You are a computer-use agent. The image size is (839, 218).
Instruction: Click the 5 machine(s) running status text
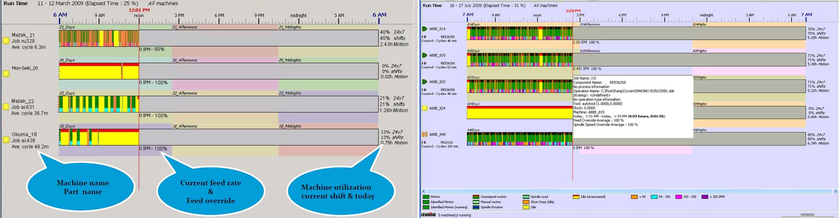point(454,215)
